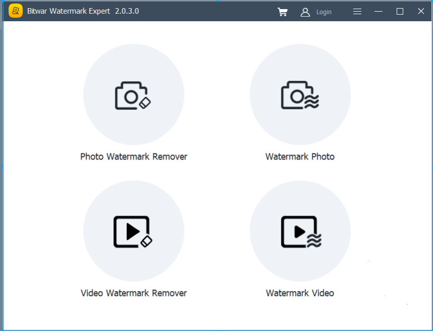This screenshot has height=331, width=433.
Task: Open the shopping cart purchase icon
Action: click(282, 12)
